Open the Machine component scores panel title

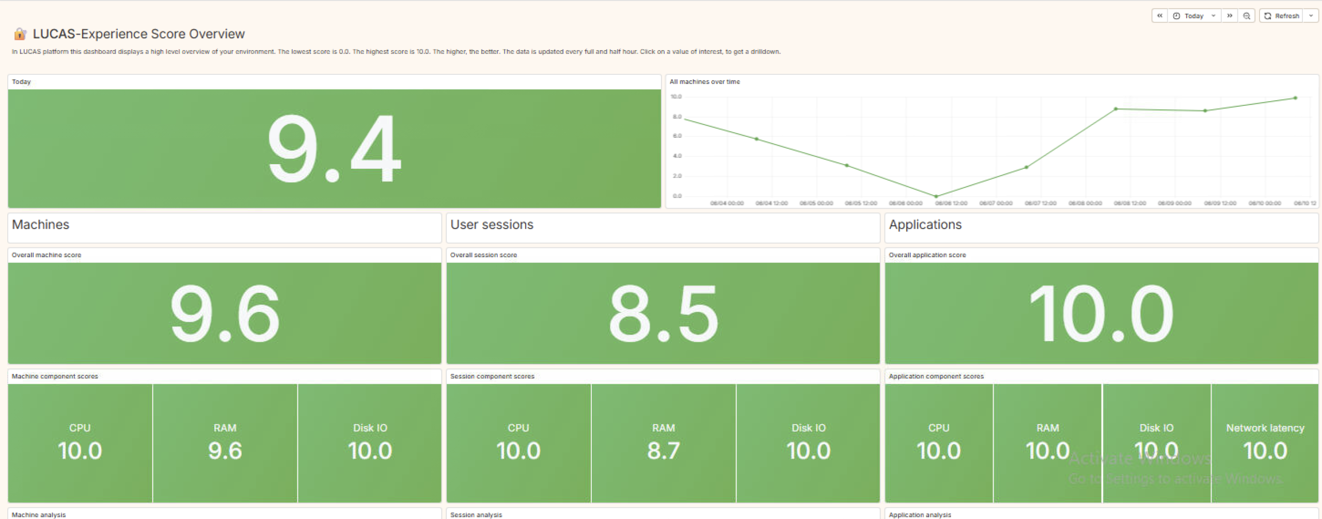(55, 376)
